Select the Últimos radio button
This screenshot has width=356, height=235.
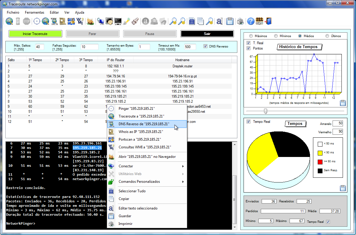[327, 36]
